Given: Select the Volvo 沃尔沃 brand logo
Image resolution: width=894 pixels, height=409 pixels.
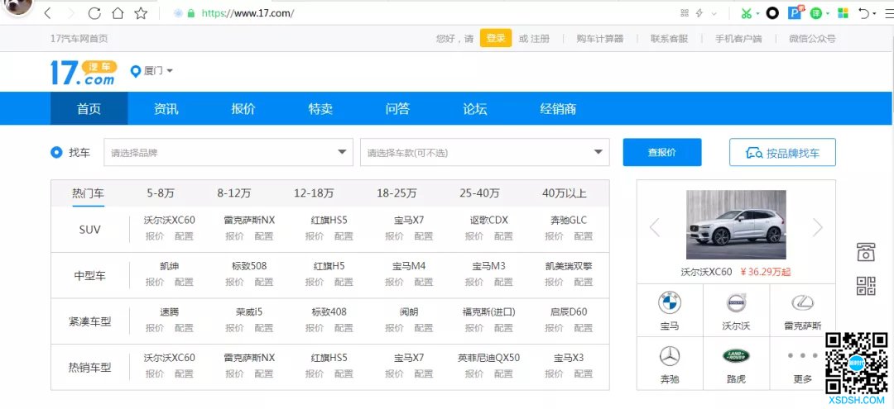Looking at the screenshot, I should [736, 303].
